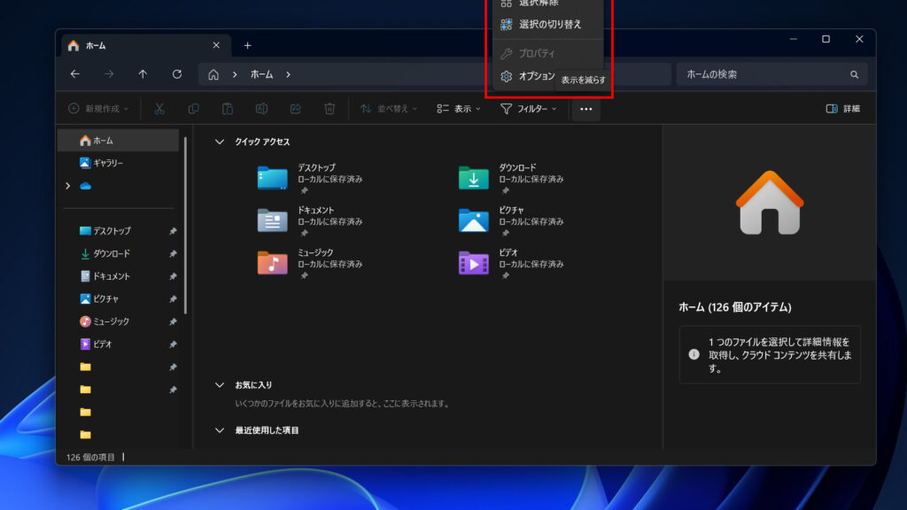Go back with the left arrow button

pos(75,74)
